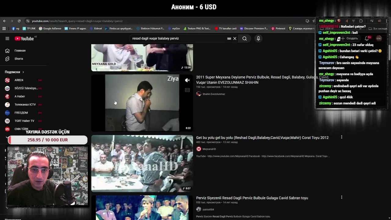Open the on-screen keyboard icon in search box
This screenshot has height=220, width=391.
click(x=229, y=38)
